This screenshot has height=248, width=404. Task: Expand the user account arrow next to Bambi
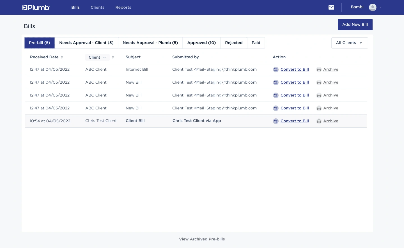[380, 7]
